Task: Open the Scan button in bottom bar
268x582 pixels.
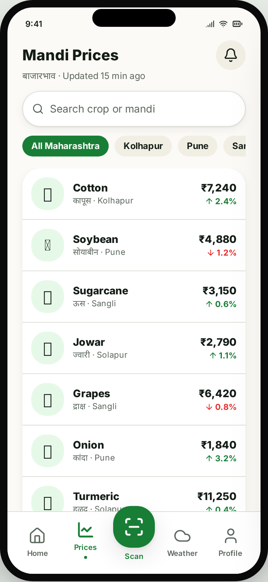Action: click(x=134, y=527)
